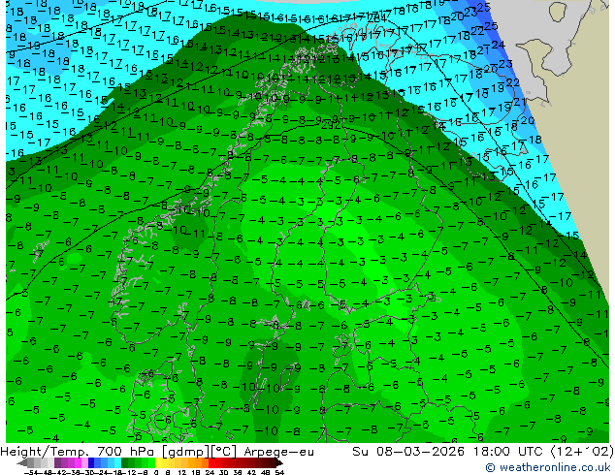Pick the dark maroon right arrow end of the scale

[279, 463]
